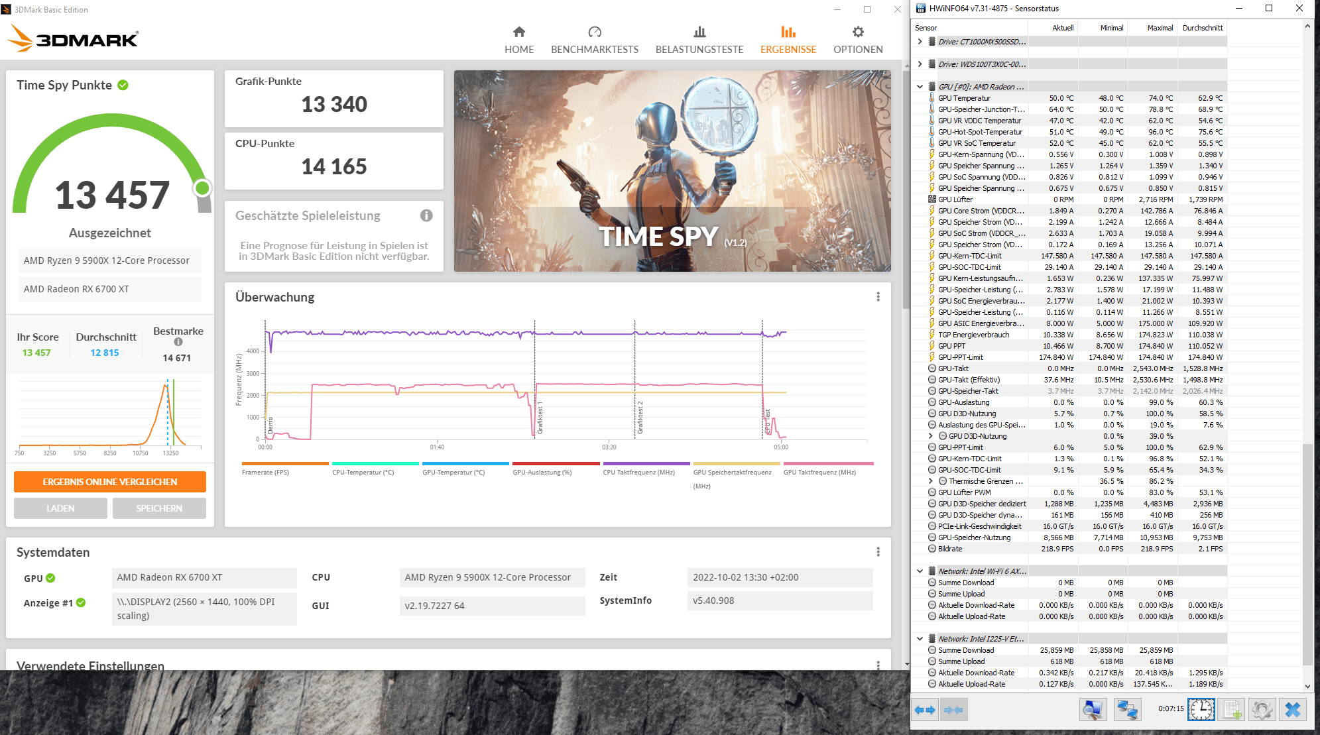Open the Überwachung three-dot options menu

click(878, 297)
